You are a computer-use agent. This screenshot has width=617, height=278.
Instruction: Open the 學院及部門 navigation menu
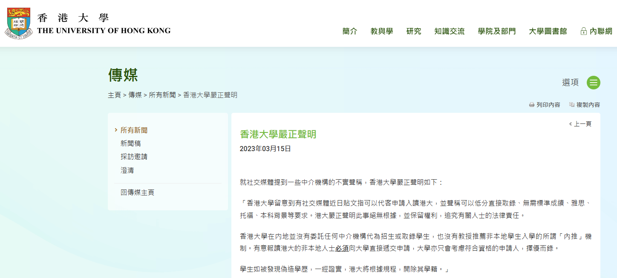coord(497,31)
